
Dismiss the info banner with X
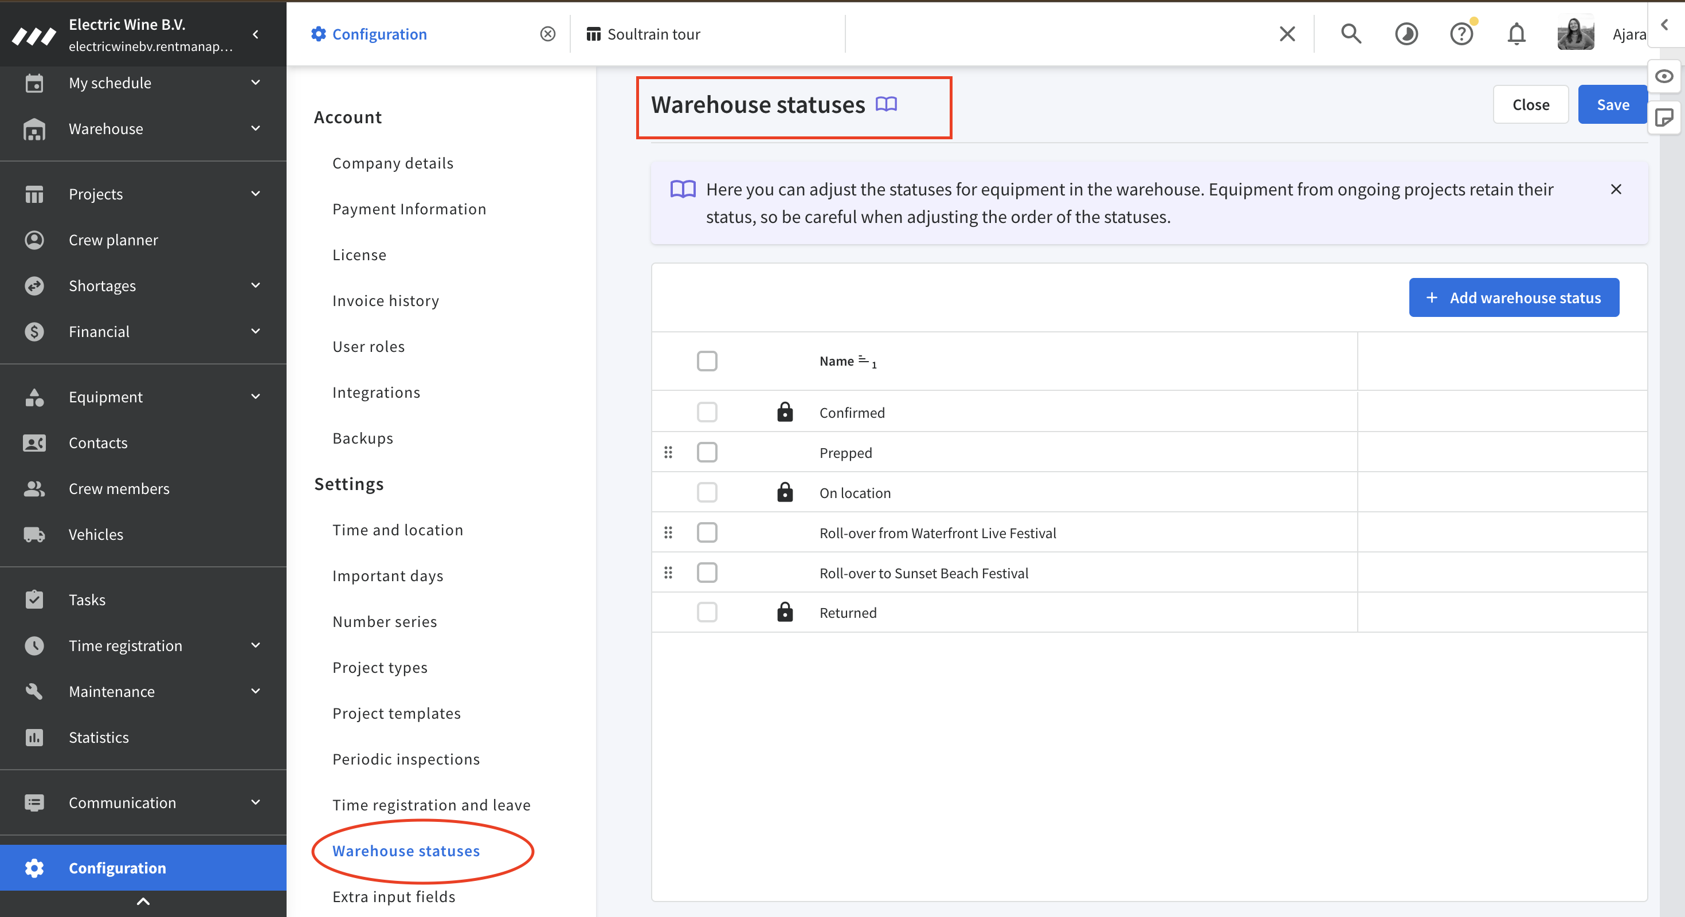pos(1616,189)
